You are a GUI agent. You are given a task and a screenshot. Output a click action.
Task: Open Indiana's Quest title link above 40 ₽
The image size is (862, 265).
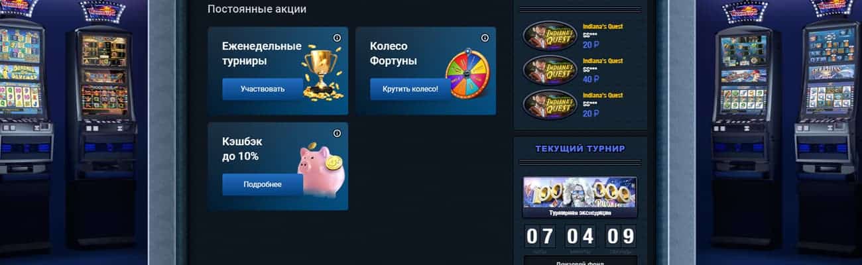tap(602, 61)
